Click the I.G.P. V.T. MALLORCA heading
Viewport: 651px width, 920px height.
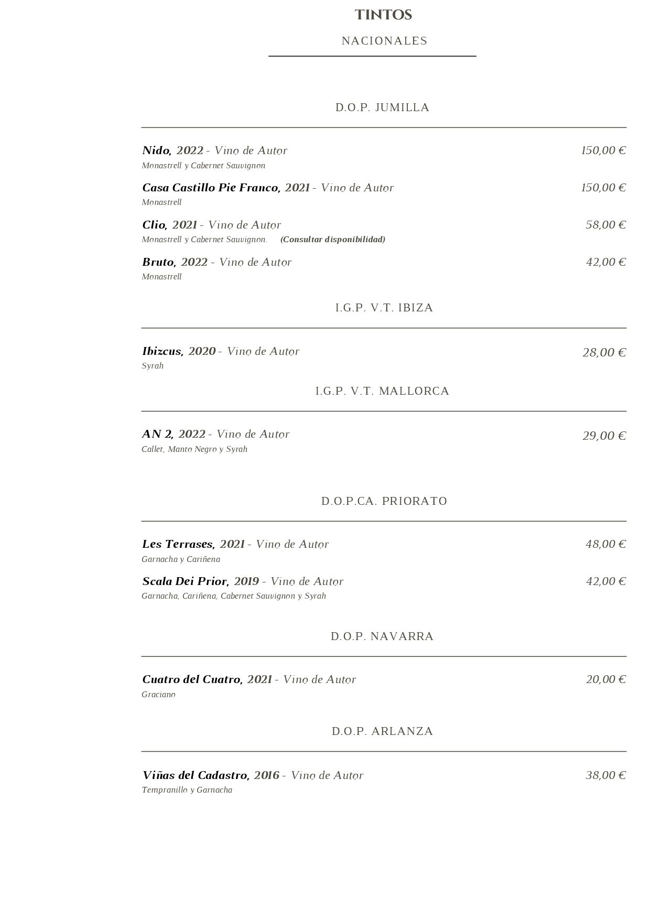click(x=382, y=391)
